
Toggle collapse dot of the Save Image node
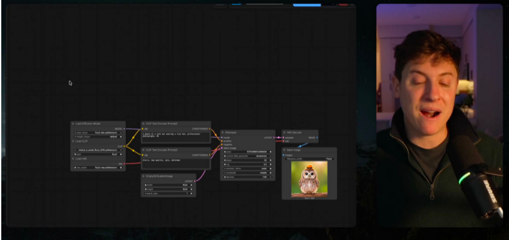tap(284, 150)
